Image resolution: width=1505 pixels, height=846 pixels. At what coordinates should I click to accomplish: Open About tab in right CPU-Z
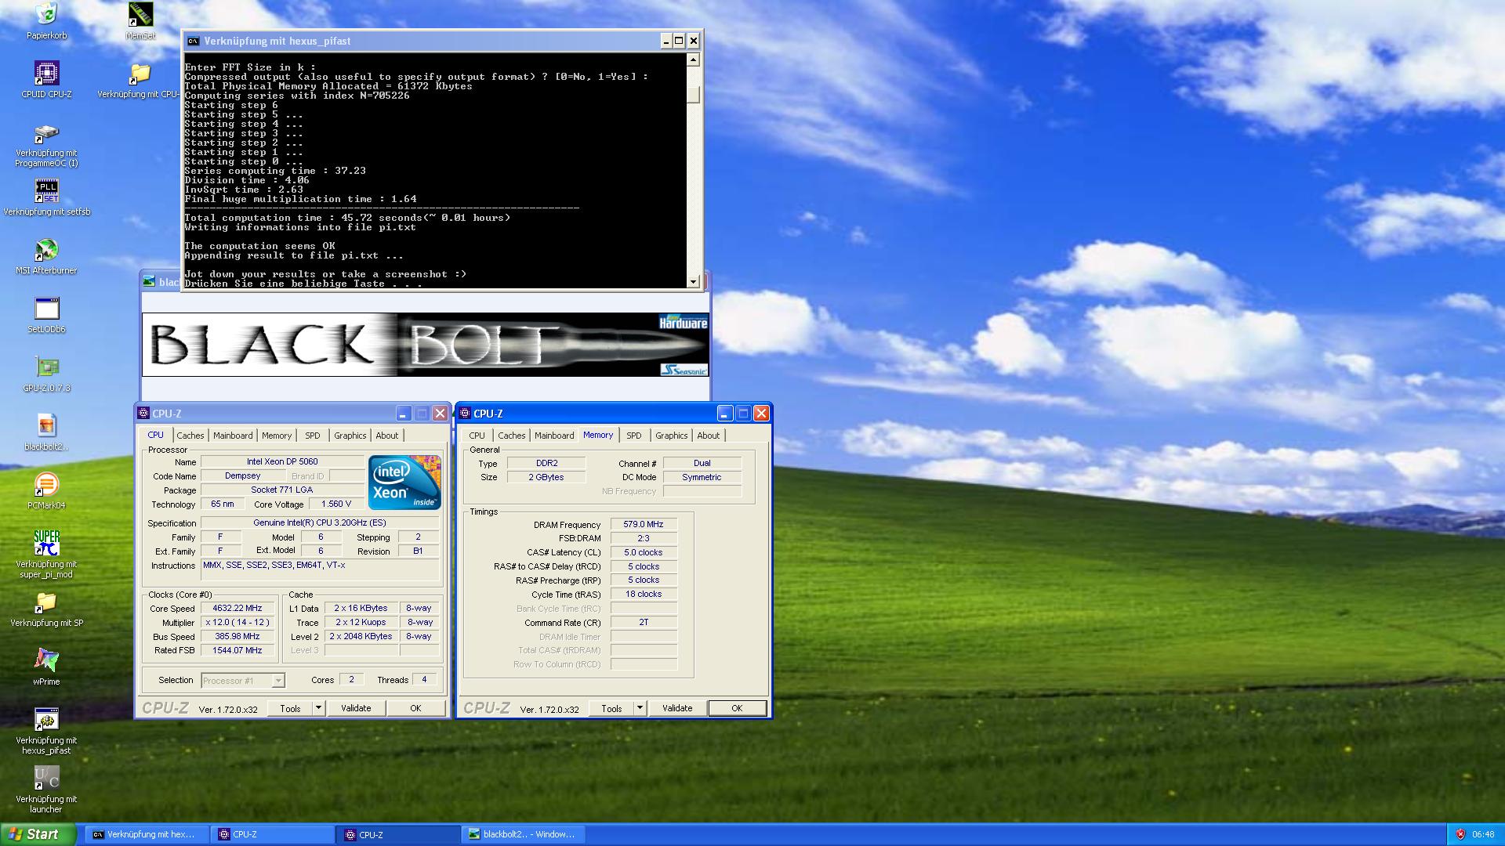click(x=708, y=436)
